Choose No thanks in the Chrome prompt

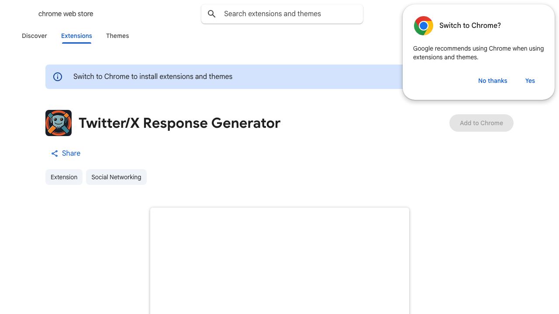[x=493, y=81]
